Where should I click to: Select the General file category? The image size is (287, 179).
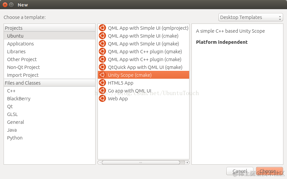50,122
